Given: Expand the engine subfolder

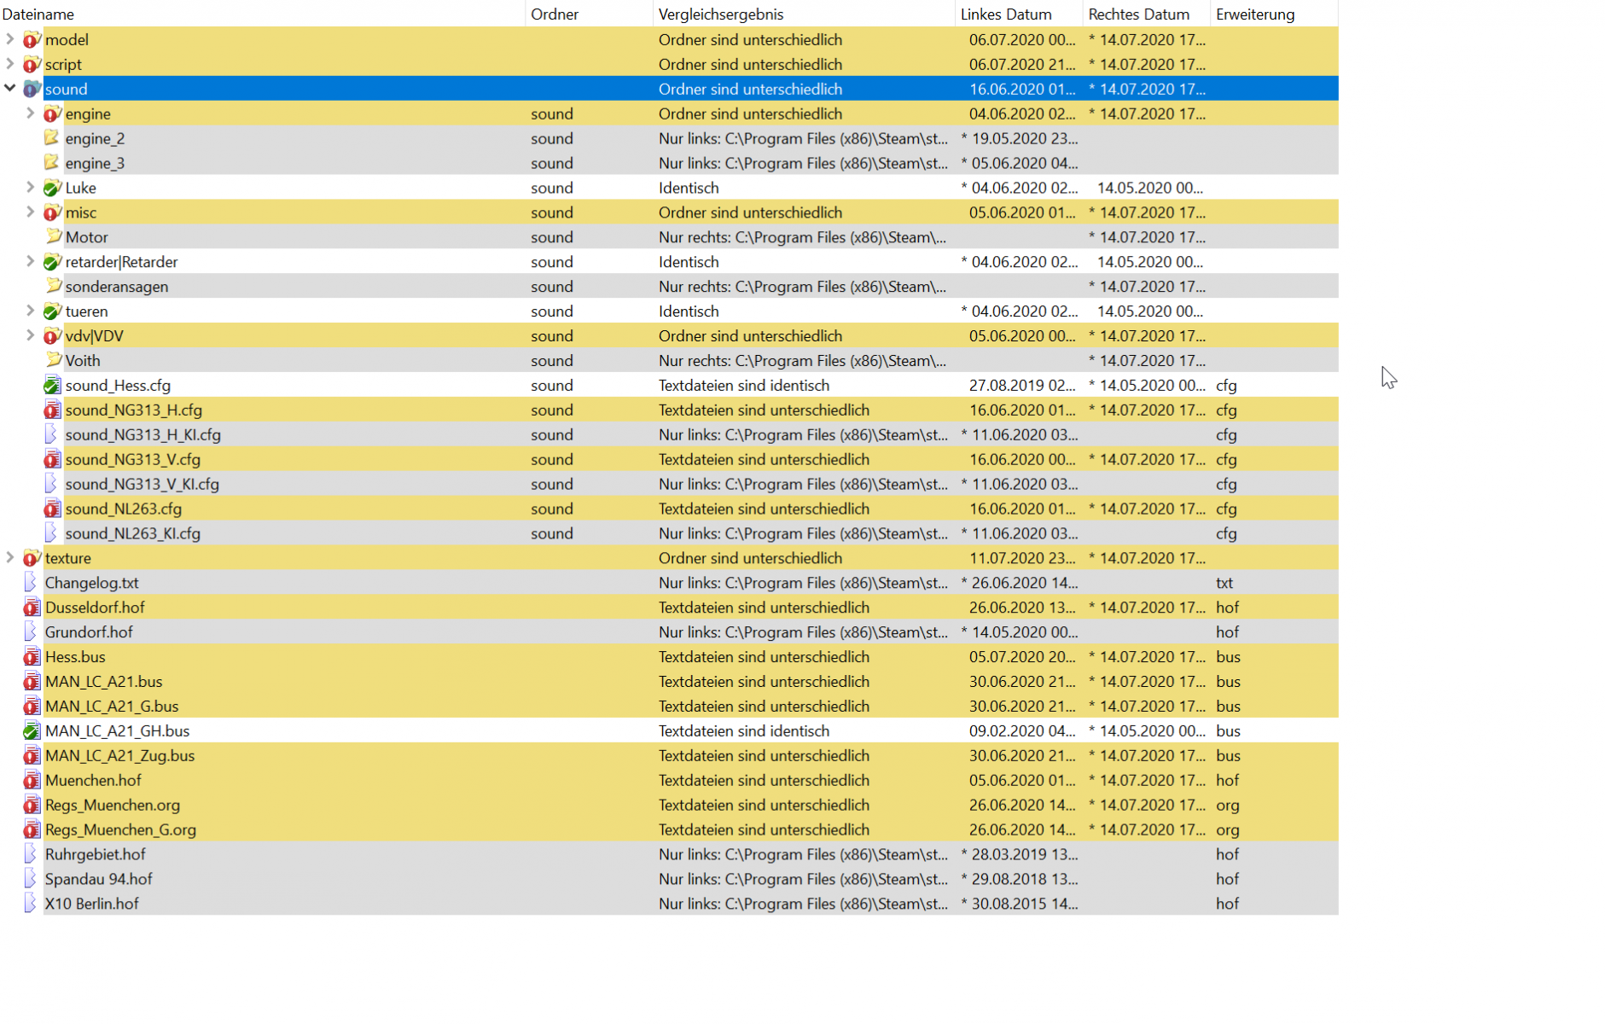Looking at the screenshot, I should 30,113.
